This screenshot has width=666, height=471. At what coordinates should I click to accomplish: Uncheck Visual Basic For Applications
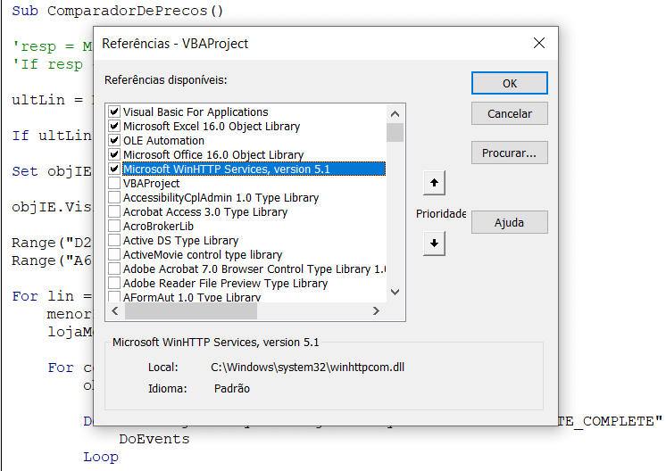(114, 112)
